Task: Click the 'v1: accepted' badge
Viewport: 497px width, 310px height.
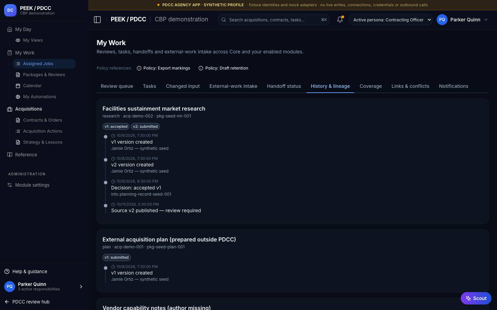Action: (x=116, y=126)
